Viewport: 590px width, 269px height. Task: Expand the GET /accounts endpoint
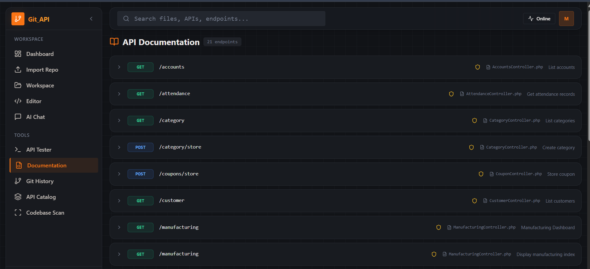[x=119, y=67]
